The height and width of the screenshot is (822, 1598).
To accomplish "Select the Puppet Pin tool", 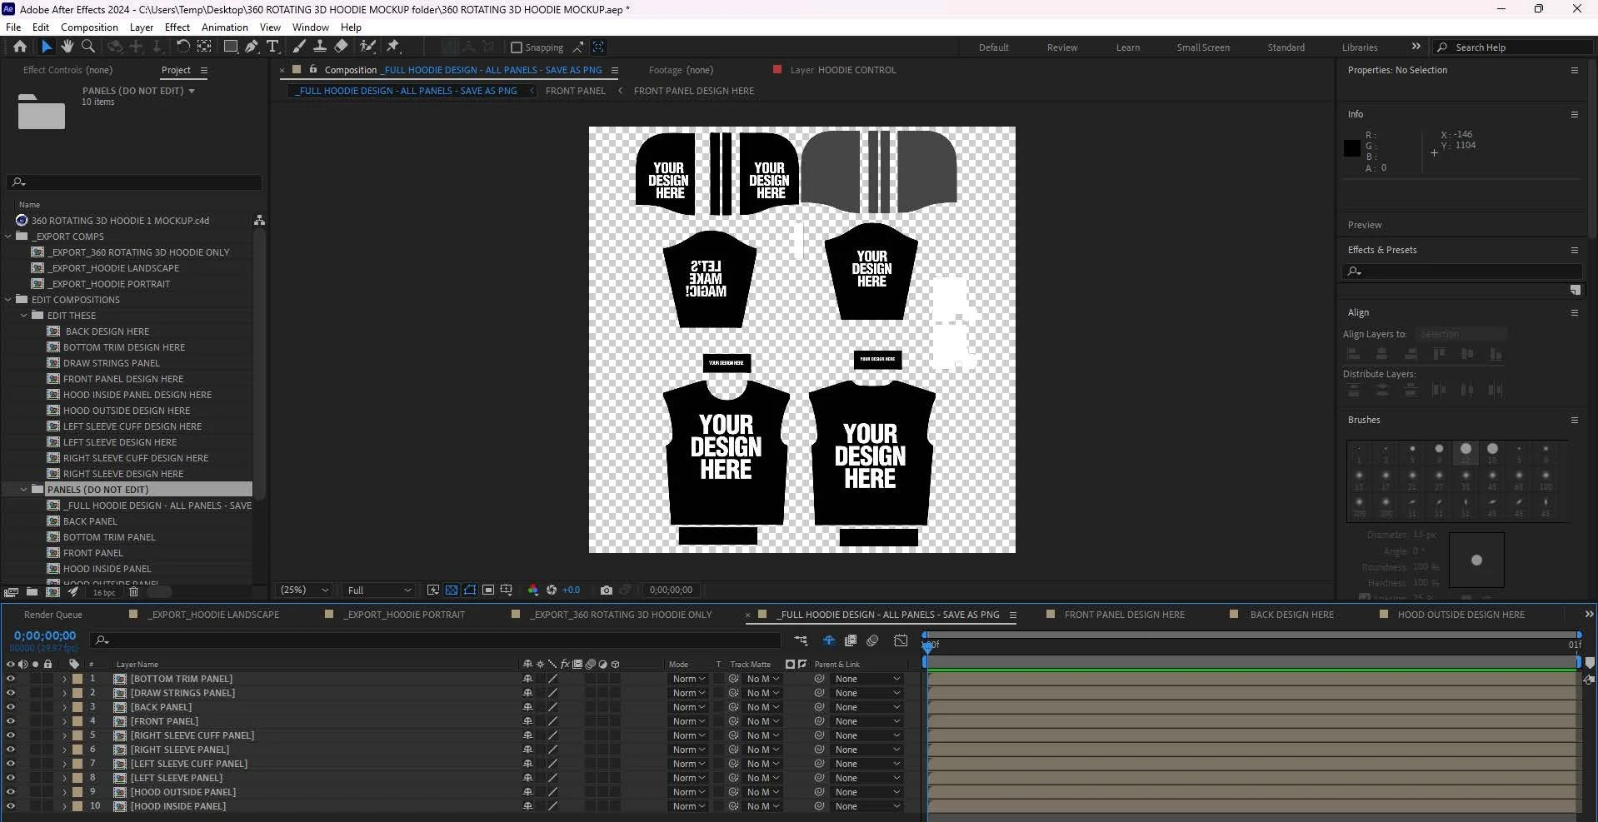I will pos(393,47).
